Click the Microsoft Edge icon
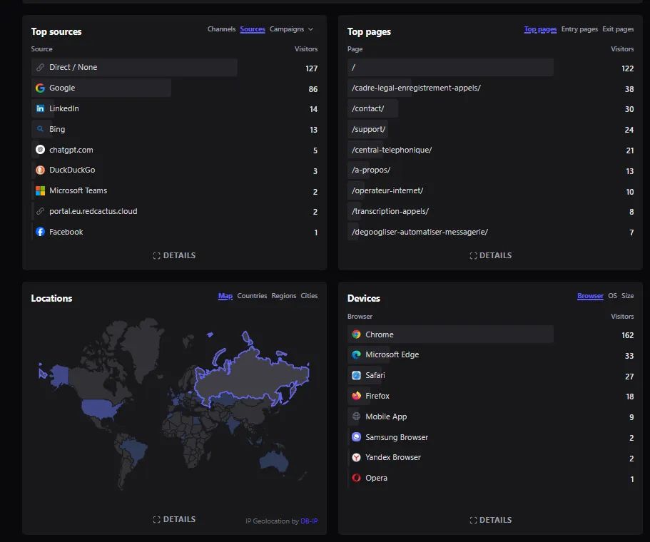Image resolution: width=650 pixels, height=542 pixels. [x=356, y=354]
